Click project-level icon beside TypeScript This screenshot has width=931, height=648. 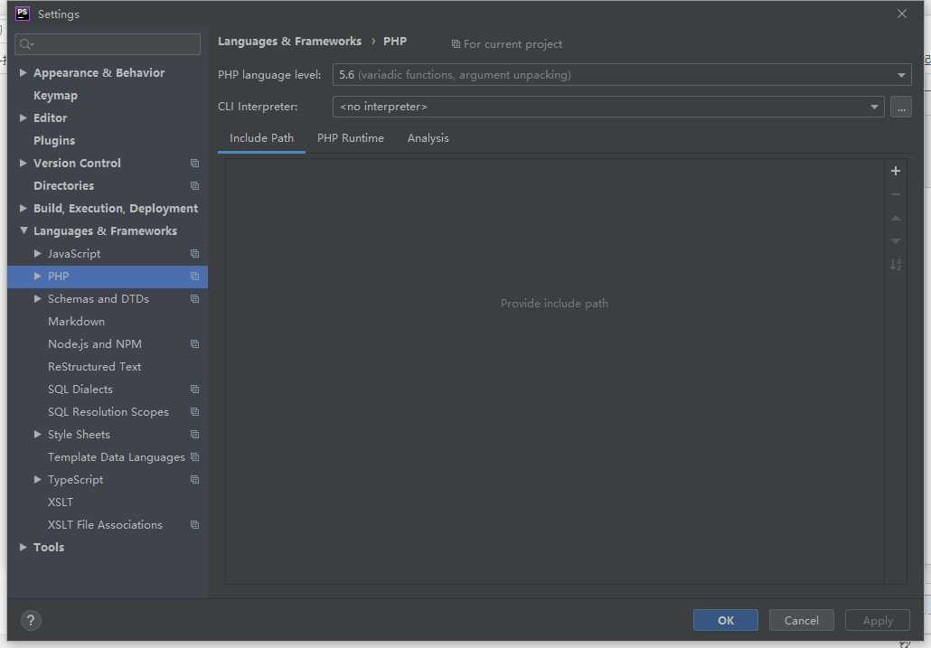194,480
